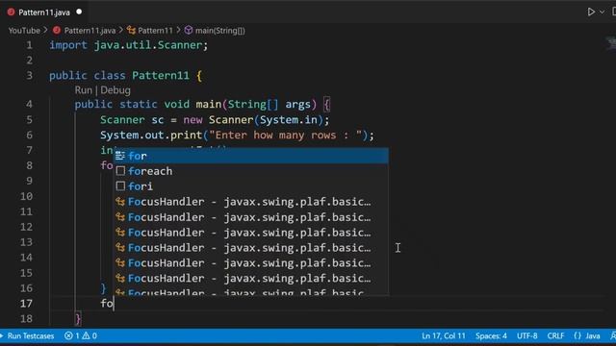
Task: Click the Scanner sc declaration line
Action: click(215, 119)
